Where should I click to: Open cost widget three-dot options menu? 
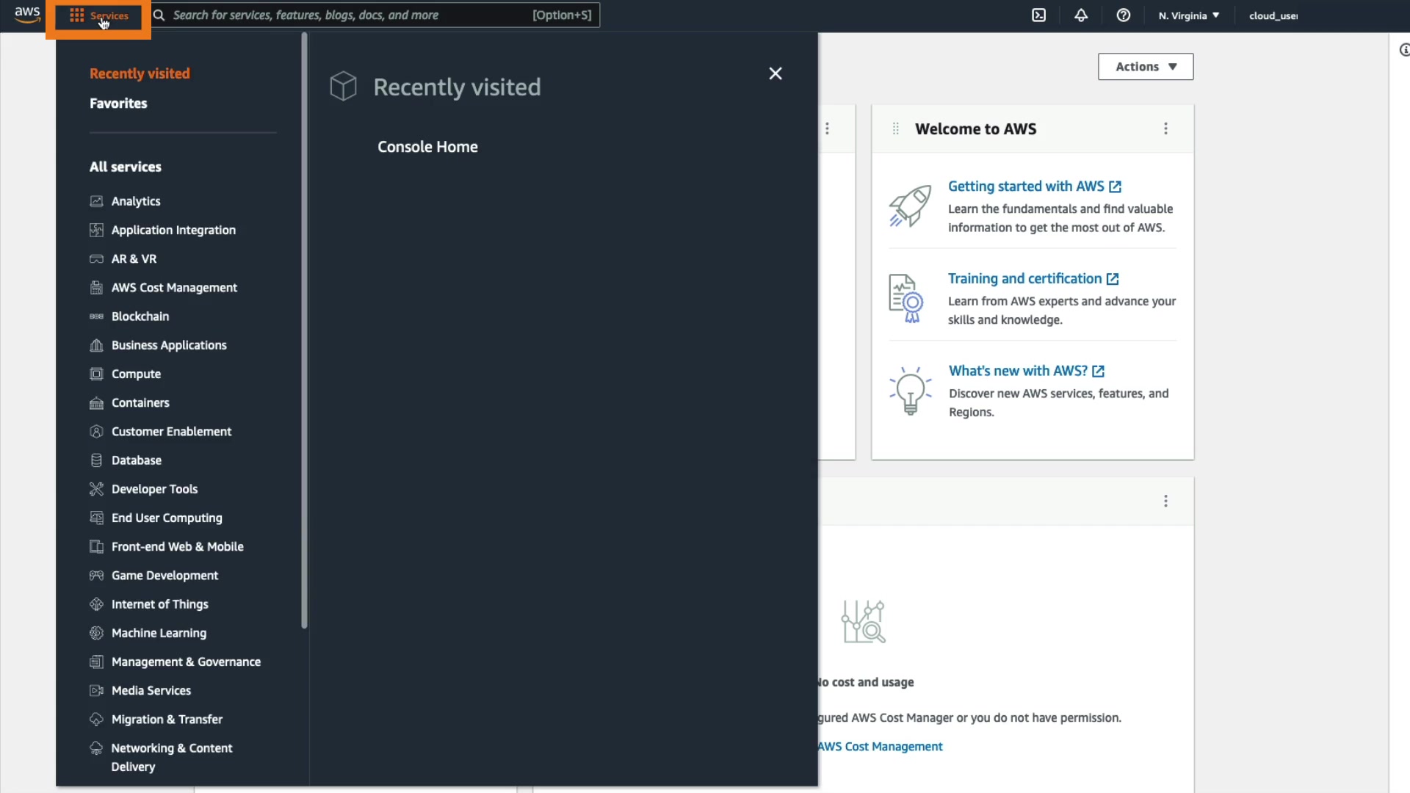click(1165, 501)
